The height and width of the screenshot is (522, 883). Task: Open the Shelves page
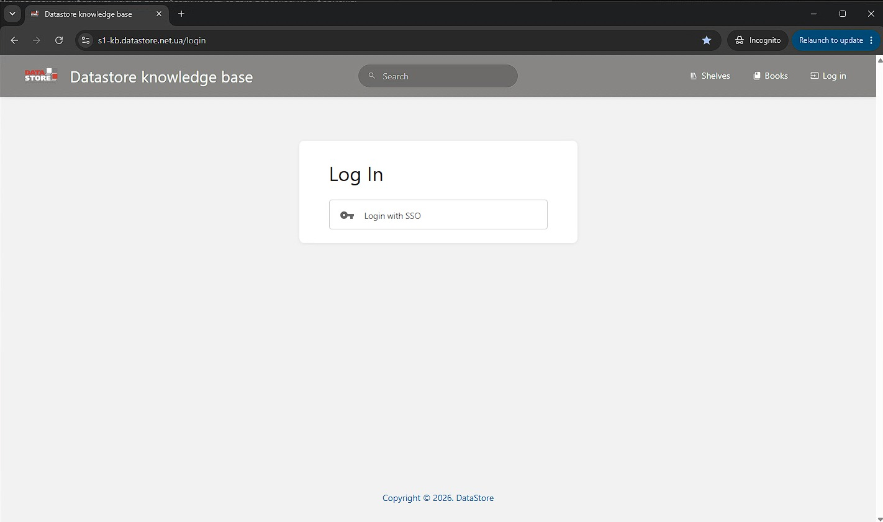[x=710, y=76]
